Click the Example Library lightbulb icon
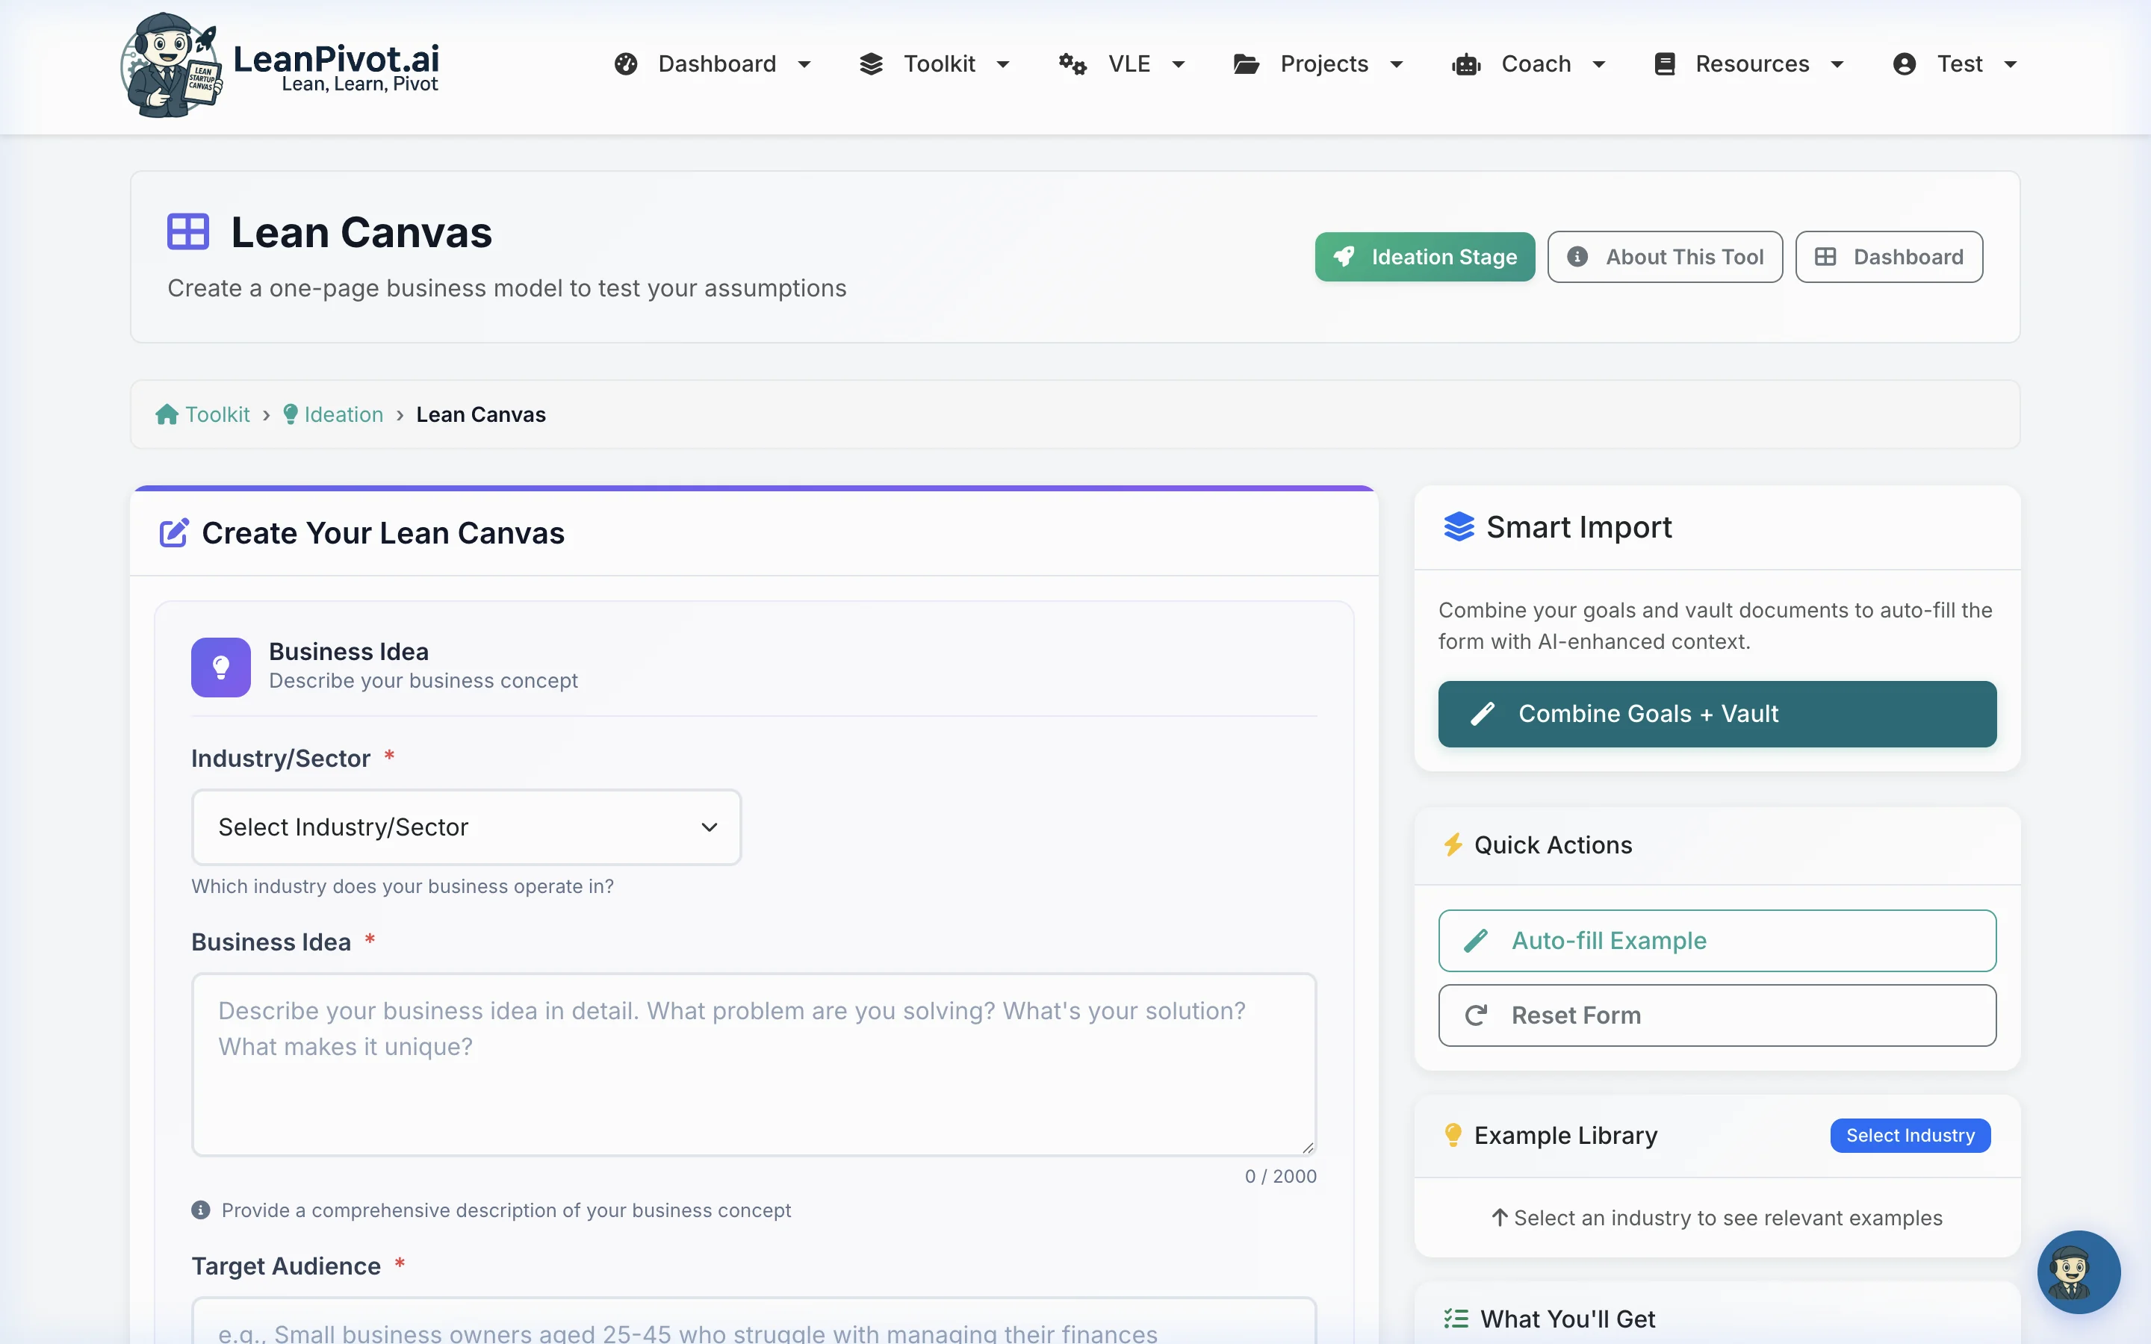The height and width of the screenshot is (1344, 2151). 1453,1135
